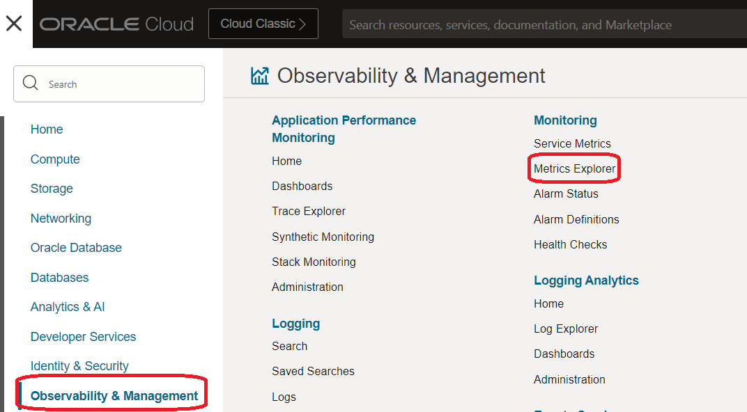This screenshot has width=747, height=412.
Task: Focus the top resources search bar
Action: pyautogui.click(x=544, y=25)
